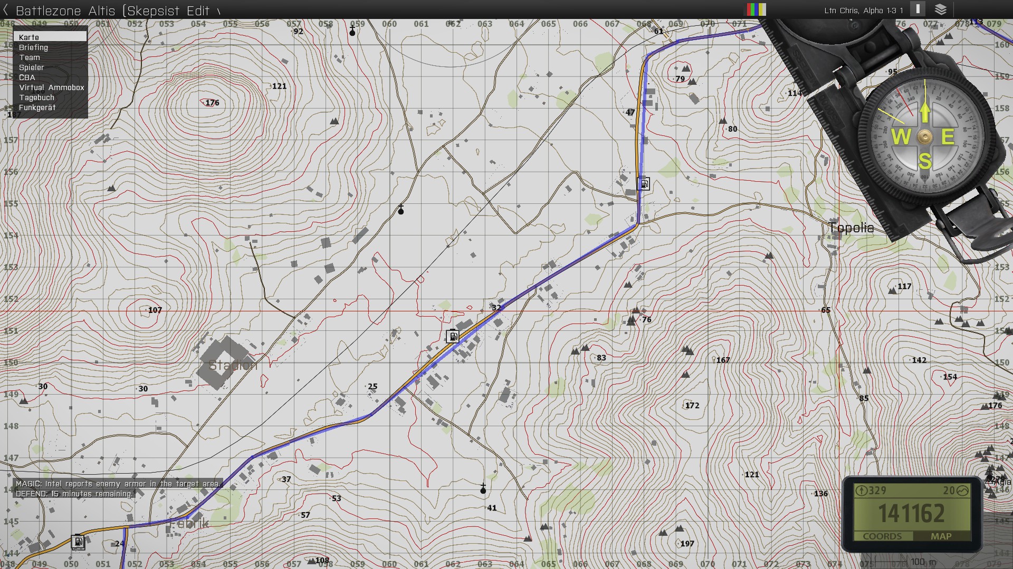Click chapel marker above height 41

tap(483, 488)
